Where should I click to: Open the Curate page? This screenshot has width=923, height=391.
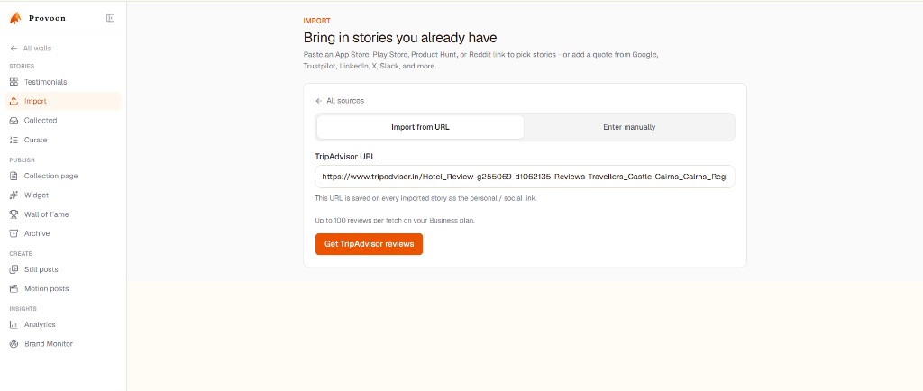(63, 140)
